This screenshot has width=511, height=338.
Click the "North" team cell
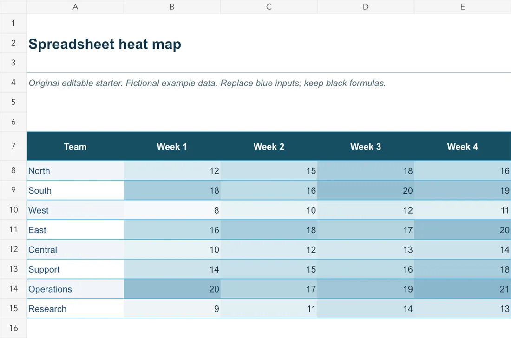[x=75, y=171]
